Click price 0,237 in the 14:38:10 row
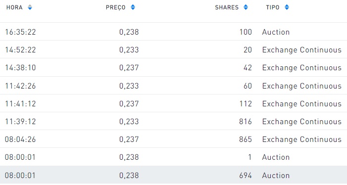 [x=129, y=68]
